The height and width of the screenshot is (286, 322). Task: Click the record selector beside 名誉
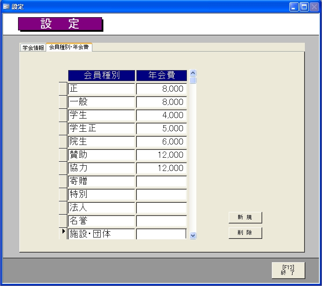(x=63, y=221)
